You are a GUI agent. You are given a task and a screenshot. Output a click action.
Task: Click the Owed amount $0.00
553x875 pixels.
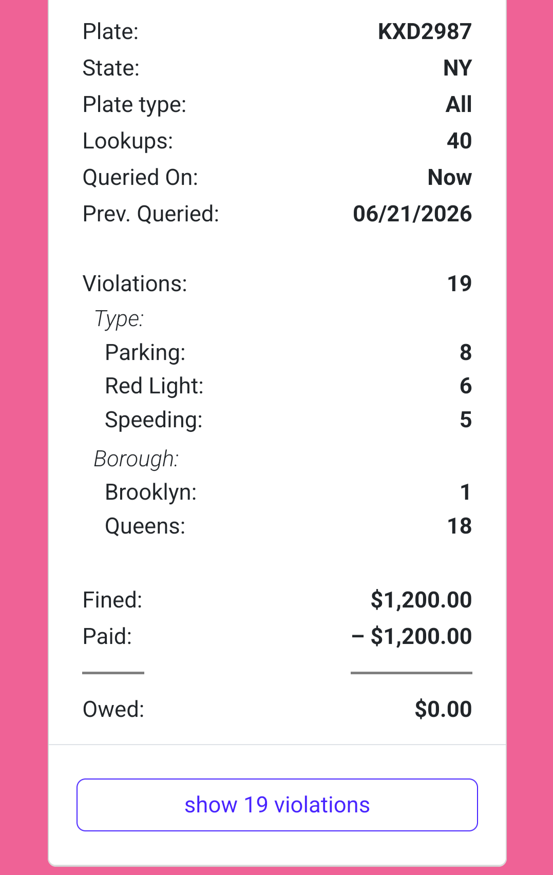(443, 710)
